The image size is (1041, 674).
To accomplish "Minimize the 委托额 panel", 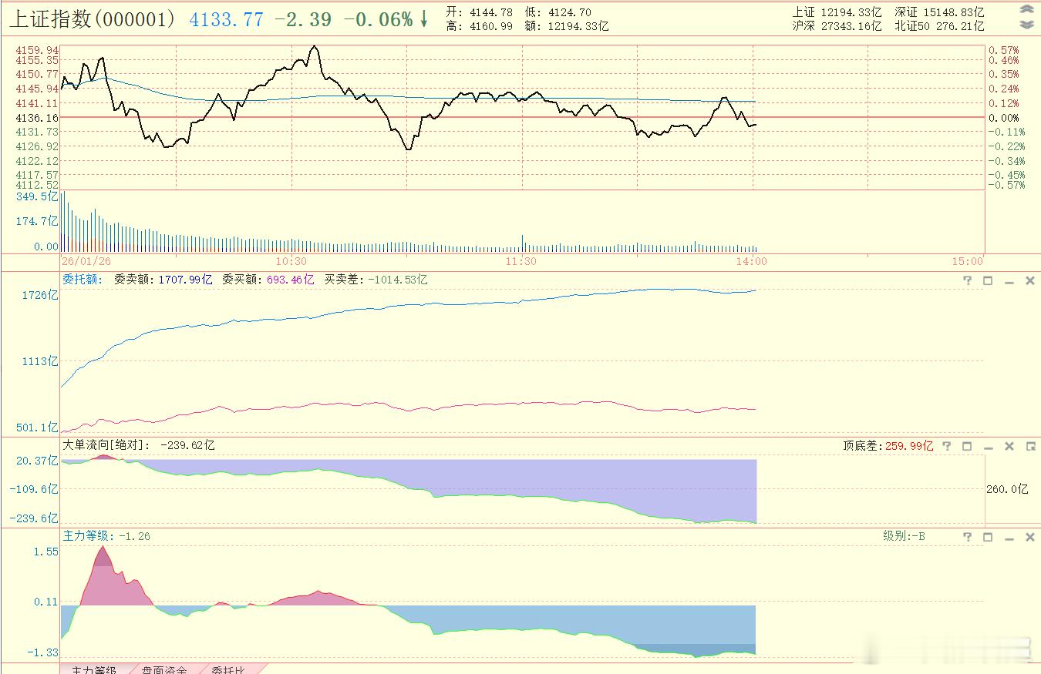I will point(1009,283).
